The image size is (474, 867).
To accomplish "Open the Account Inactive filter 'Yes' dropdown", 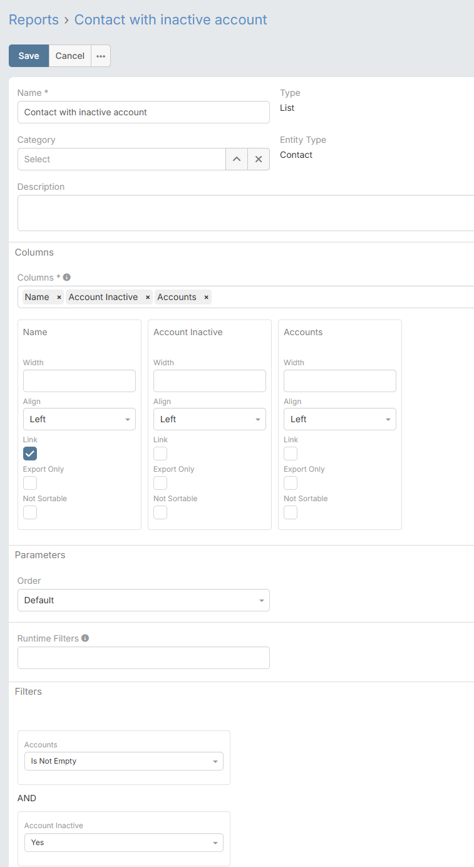I will tap(124, 843).
